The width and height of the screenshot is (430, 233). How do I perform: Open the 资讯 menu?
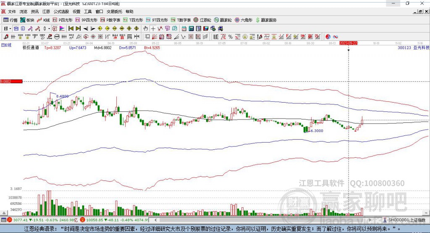[35, 11]
